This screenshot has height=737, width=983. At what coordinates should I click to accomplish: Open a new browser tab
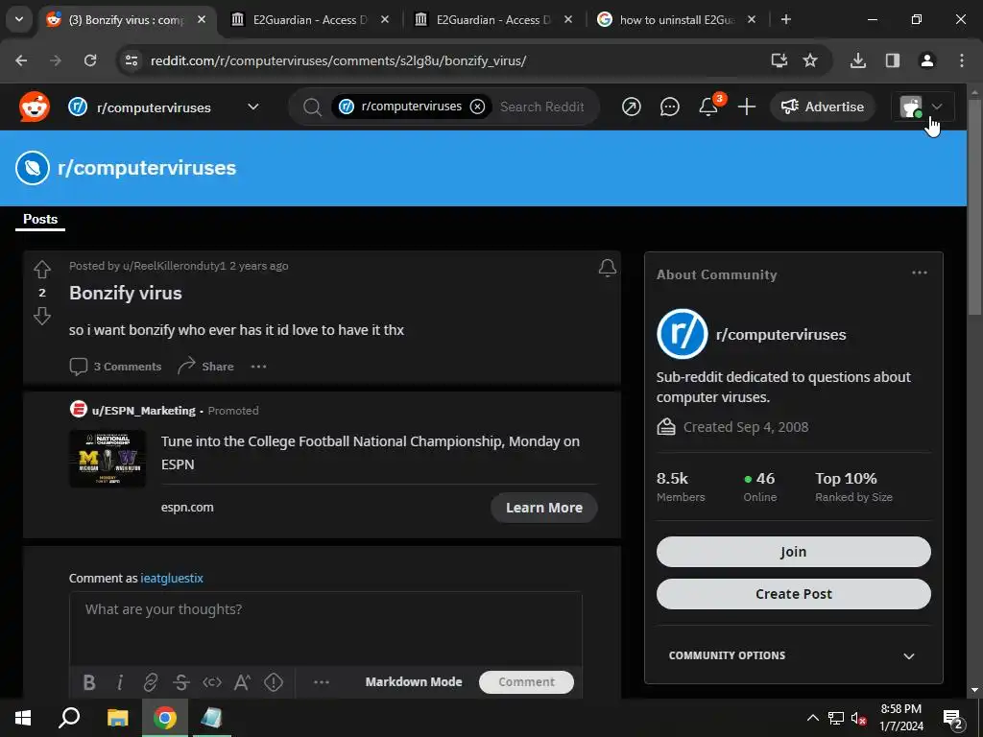(x=785, y=19)
